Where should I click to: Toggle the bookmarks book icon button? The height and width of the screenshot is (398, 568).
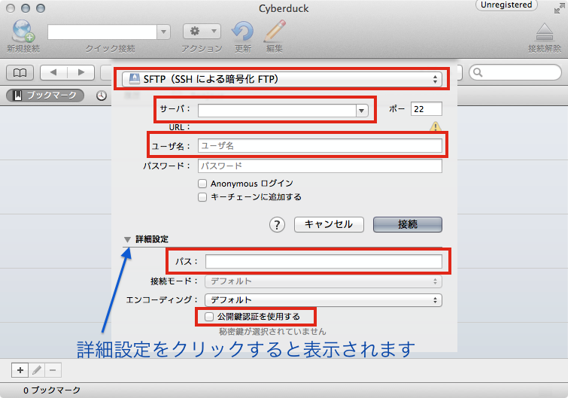pos(20,73)
